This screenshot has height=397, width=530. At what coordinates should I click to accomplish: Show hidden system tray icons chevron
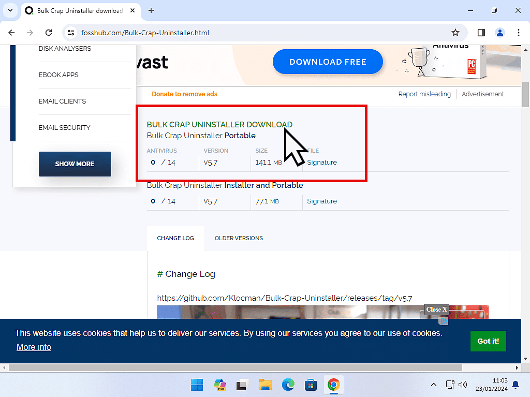pyautogui.click(x=433, y=385)
